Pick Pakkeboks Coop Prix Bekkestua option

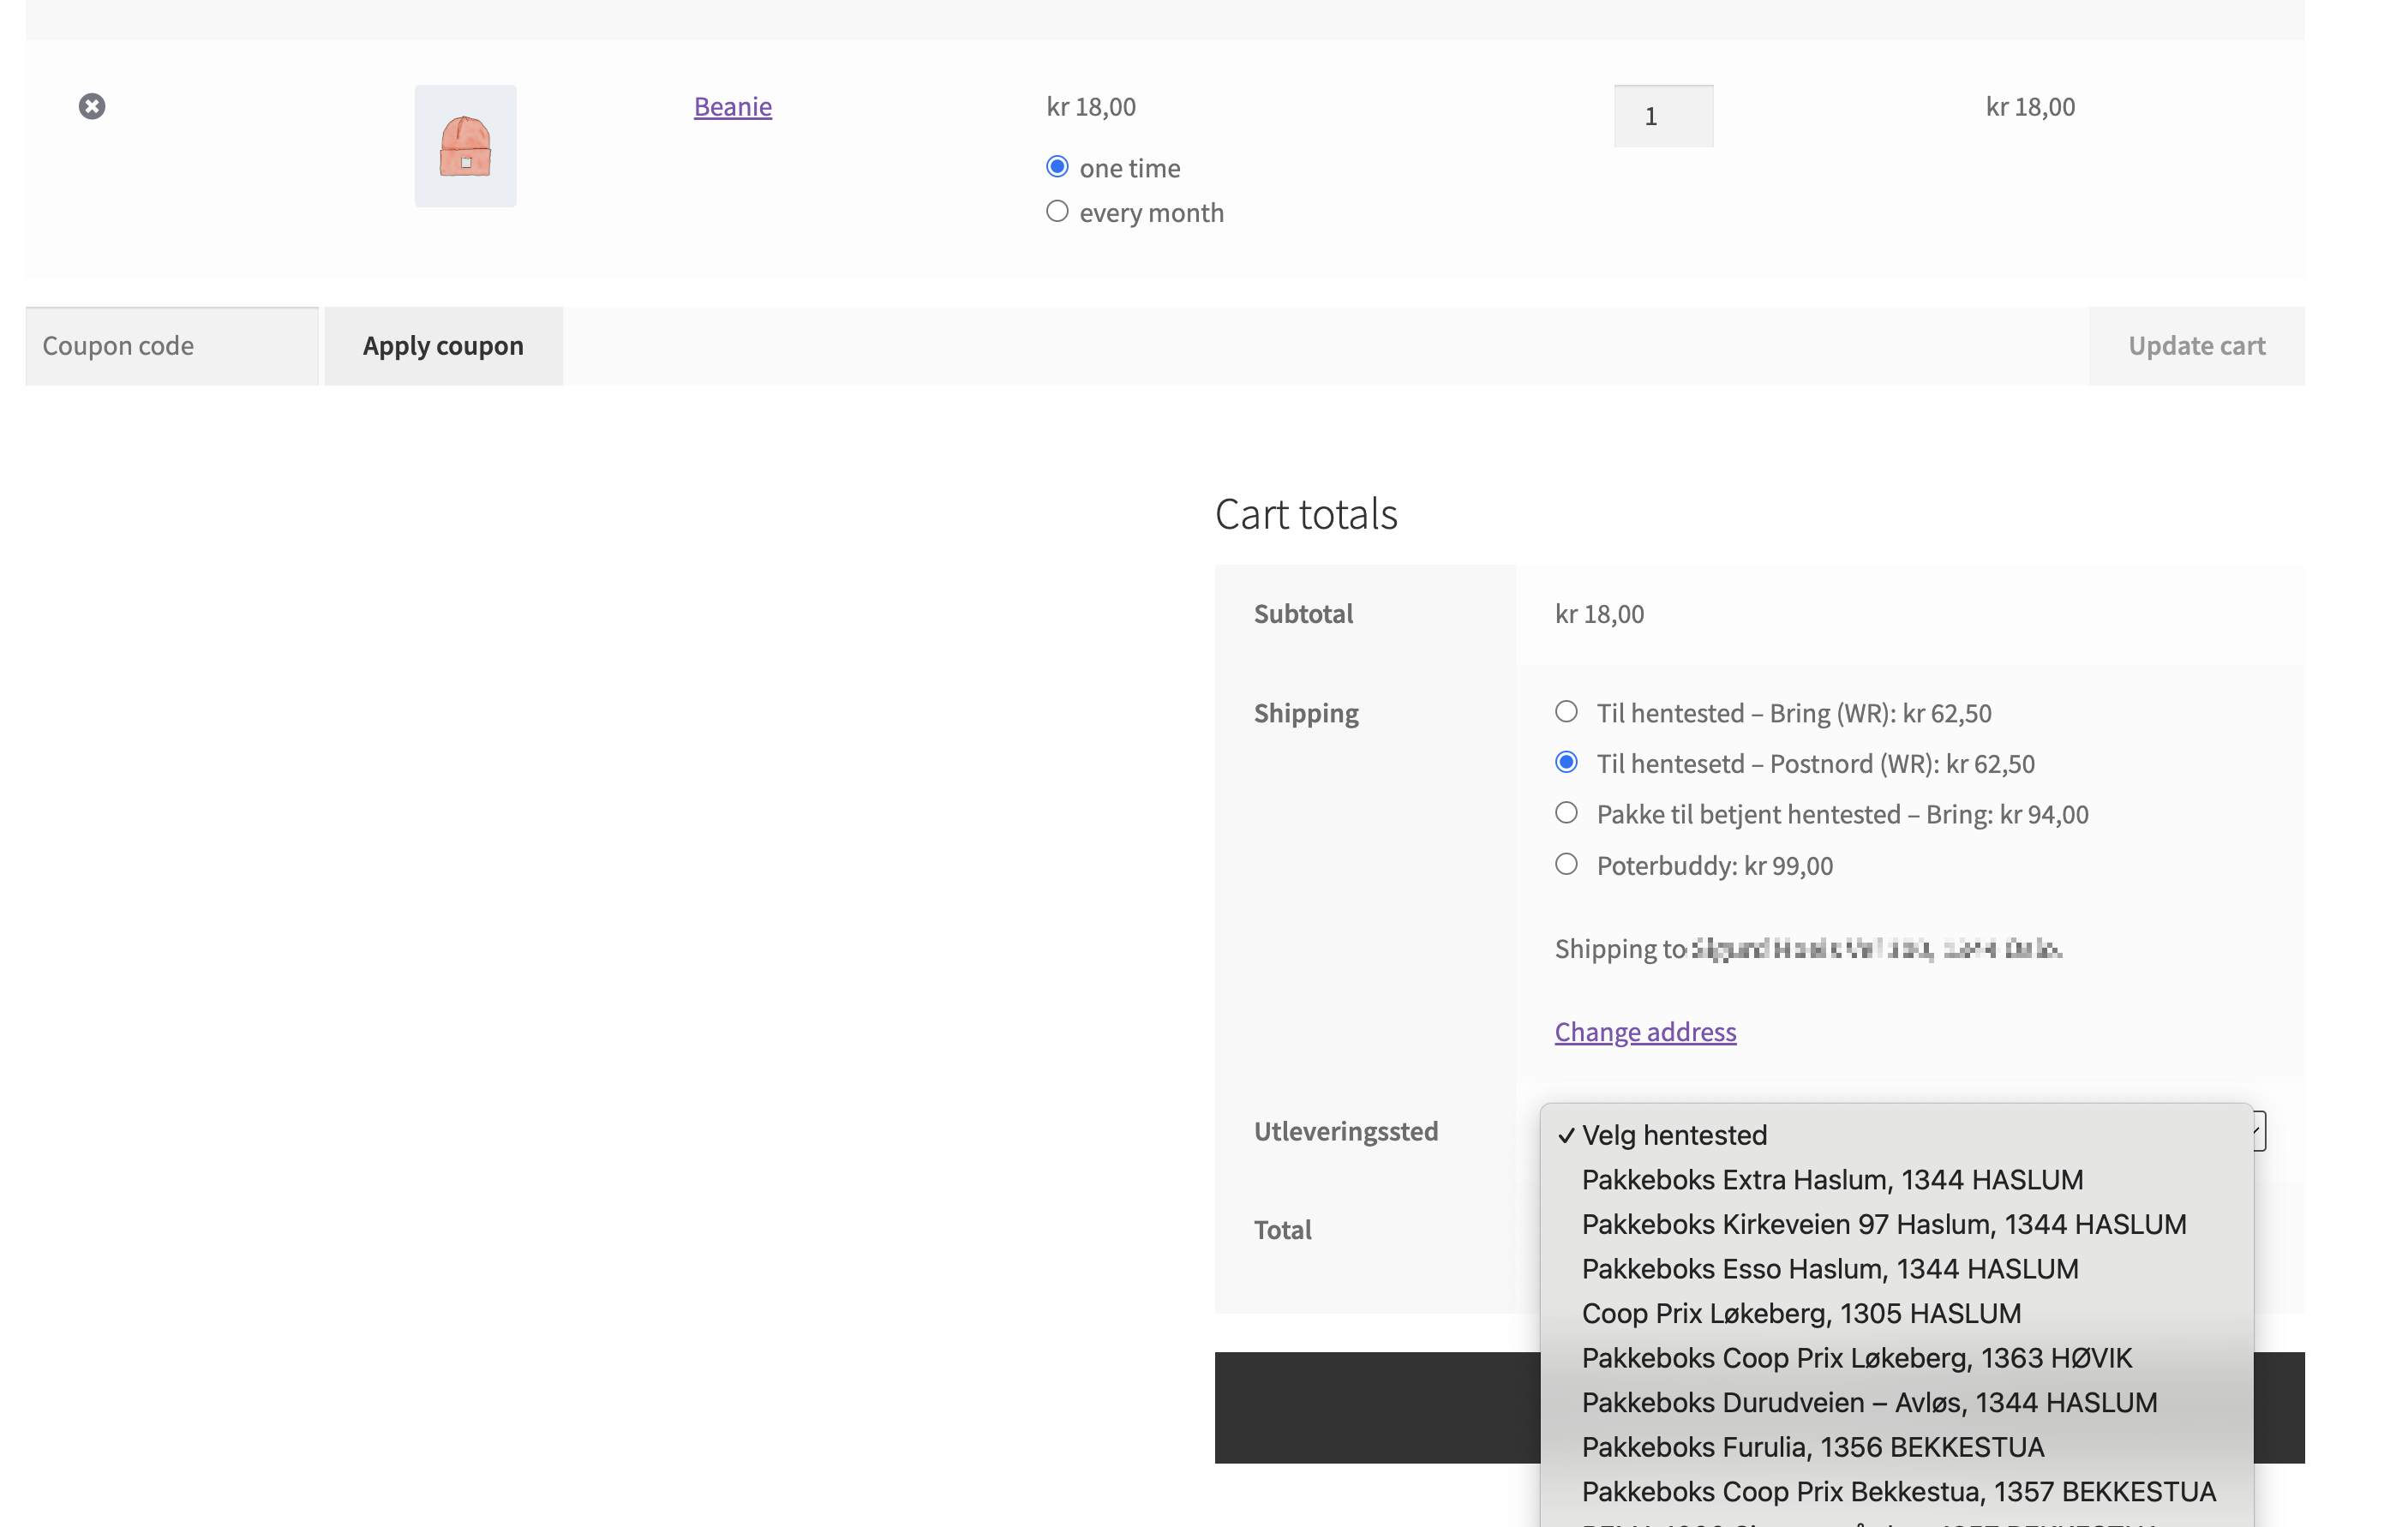coord(1896,1491)
